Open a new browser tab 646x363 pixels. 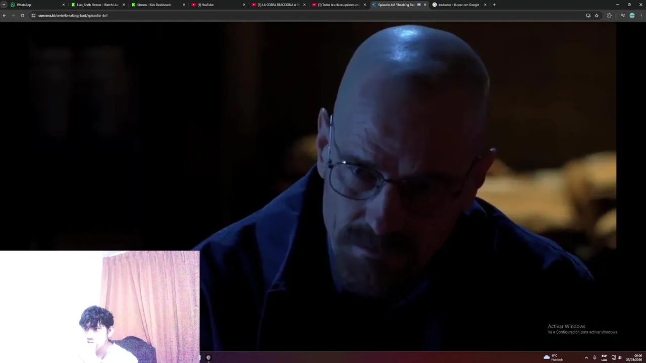coord(494,5)
